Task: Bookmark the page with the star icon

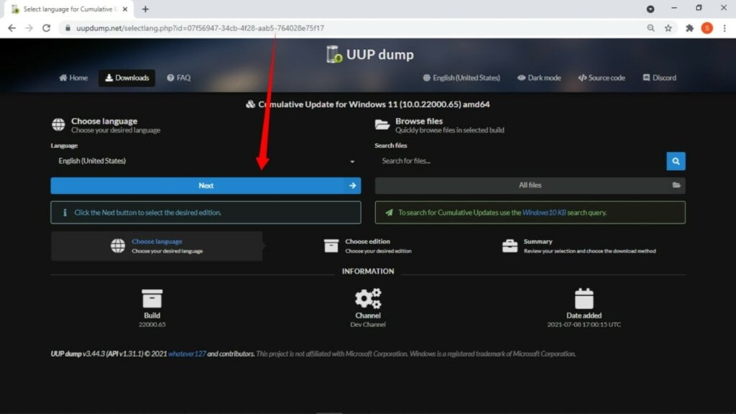Action: tap(668, 27)
